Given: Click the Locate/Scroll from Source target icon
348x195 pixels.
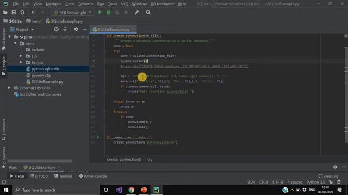Looking at the screenshot, I should (x=56, y=29).
